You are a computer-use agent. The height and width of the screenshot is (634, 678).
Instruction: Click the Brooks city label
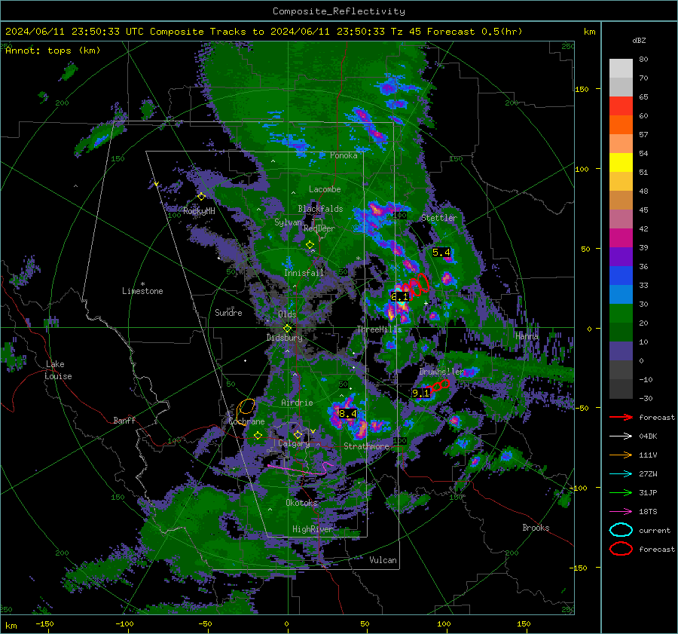point(536,528)
